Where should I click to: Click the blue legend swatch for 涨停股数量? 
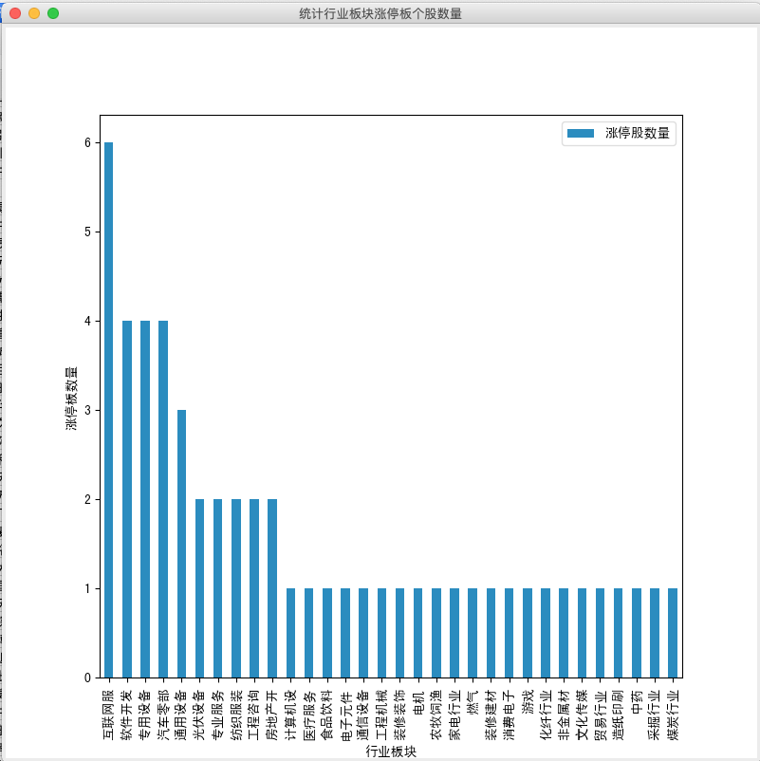pyautogui.click(x=581, y=133)
